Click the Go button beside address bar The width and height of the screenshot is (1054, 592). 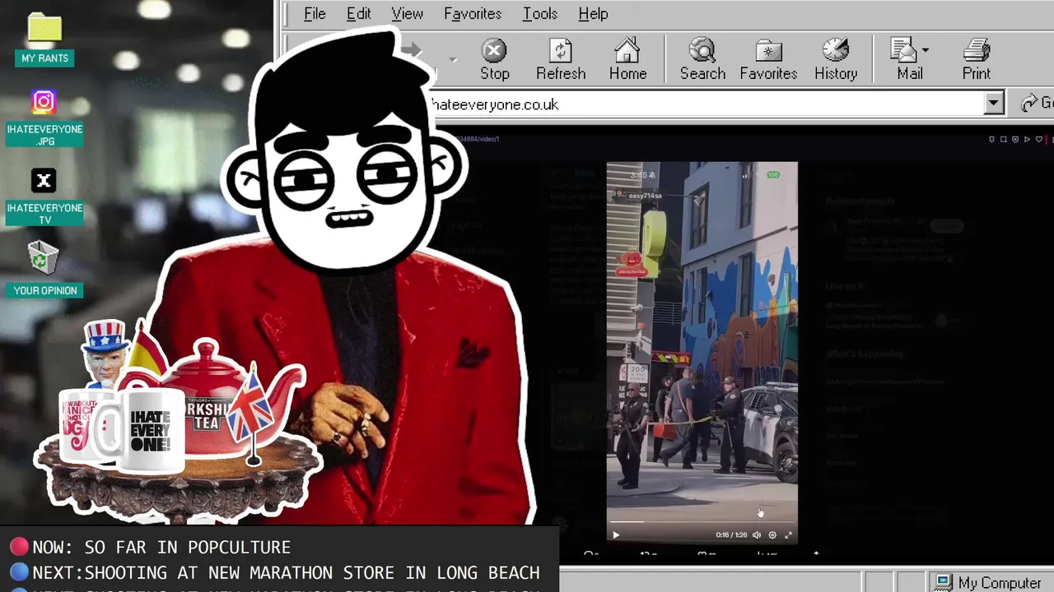[1038, 104]
